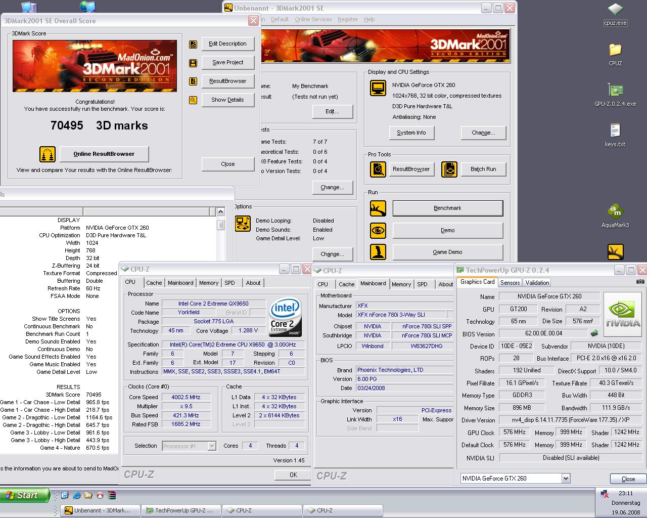Click the Online ResultBrowser button

click(104, 154)
